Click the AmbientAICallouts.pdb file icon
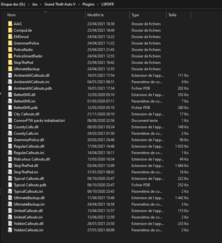The height and width of the screenshot is (243, 222). point(10,88)
